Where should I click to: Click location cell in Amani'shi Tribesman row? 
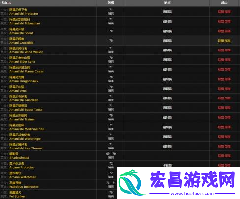coord(167,21)
